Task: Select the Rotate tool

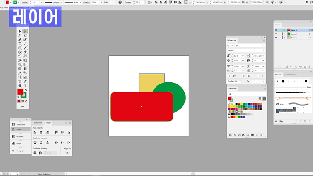Action: pyautogui.click(x=20, y=56)
